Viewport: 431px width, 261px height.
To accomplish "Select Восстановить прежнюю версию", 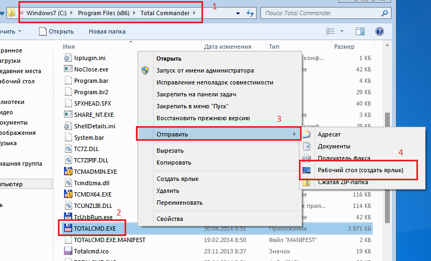I will coord(203,118).
